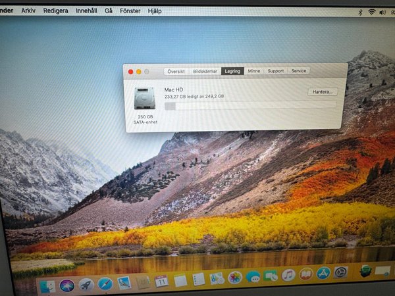The height and width of the screenshot is (296, 395).
Task: Open the Arkiv menu
Action: [x=28, y=11]
